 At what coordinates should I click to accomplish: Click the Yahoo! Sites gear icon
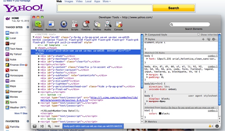[x=28, y=27]
